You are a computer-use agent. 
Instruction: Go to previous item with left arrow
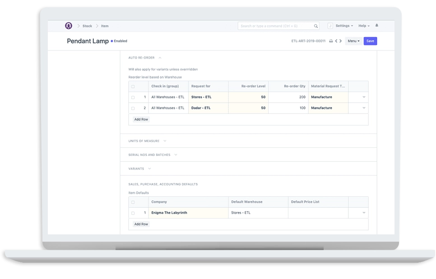click(x=336, y=41)
